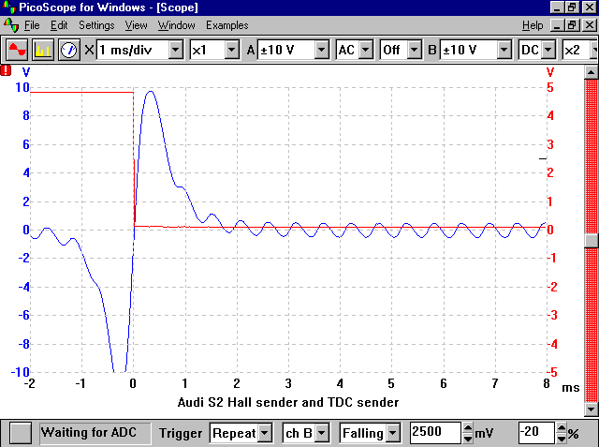Open the spectrum analyser view icon
The width and height of the screenshot is (599, 447).
(x=42, y=50)
